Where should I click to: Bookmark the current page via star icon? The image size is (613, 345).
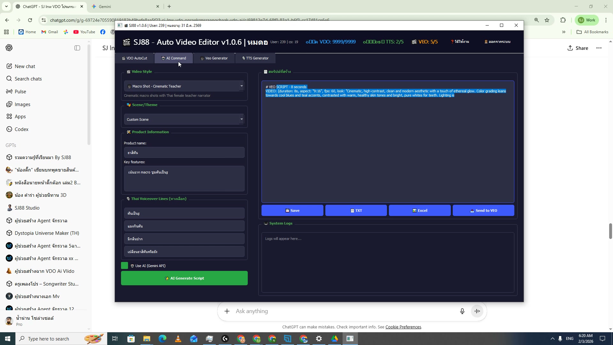[547, 20]
